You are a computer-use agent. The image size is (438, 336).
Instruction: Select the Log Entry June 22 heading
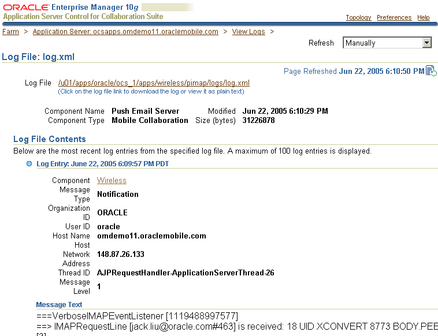click(102, 164)
